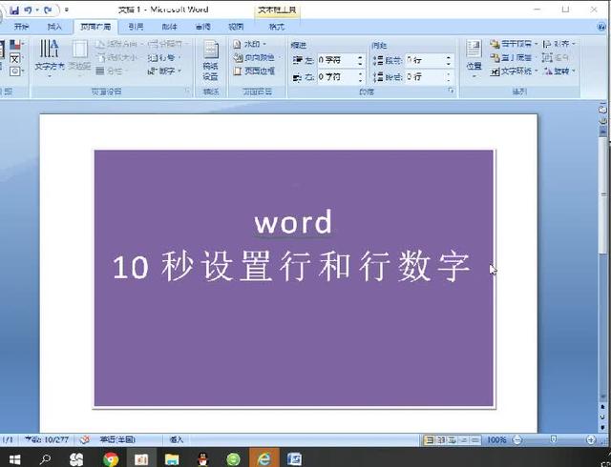Open 旋转 (Rotate) dropdown
Screen dimensions: 611x467
558,71
